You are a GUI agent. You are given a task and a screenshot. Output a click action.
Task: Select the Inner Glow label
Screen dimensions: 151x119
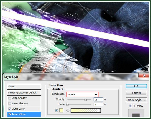[19, 114]
